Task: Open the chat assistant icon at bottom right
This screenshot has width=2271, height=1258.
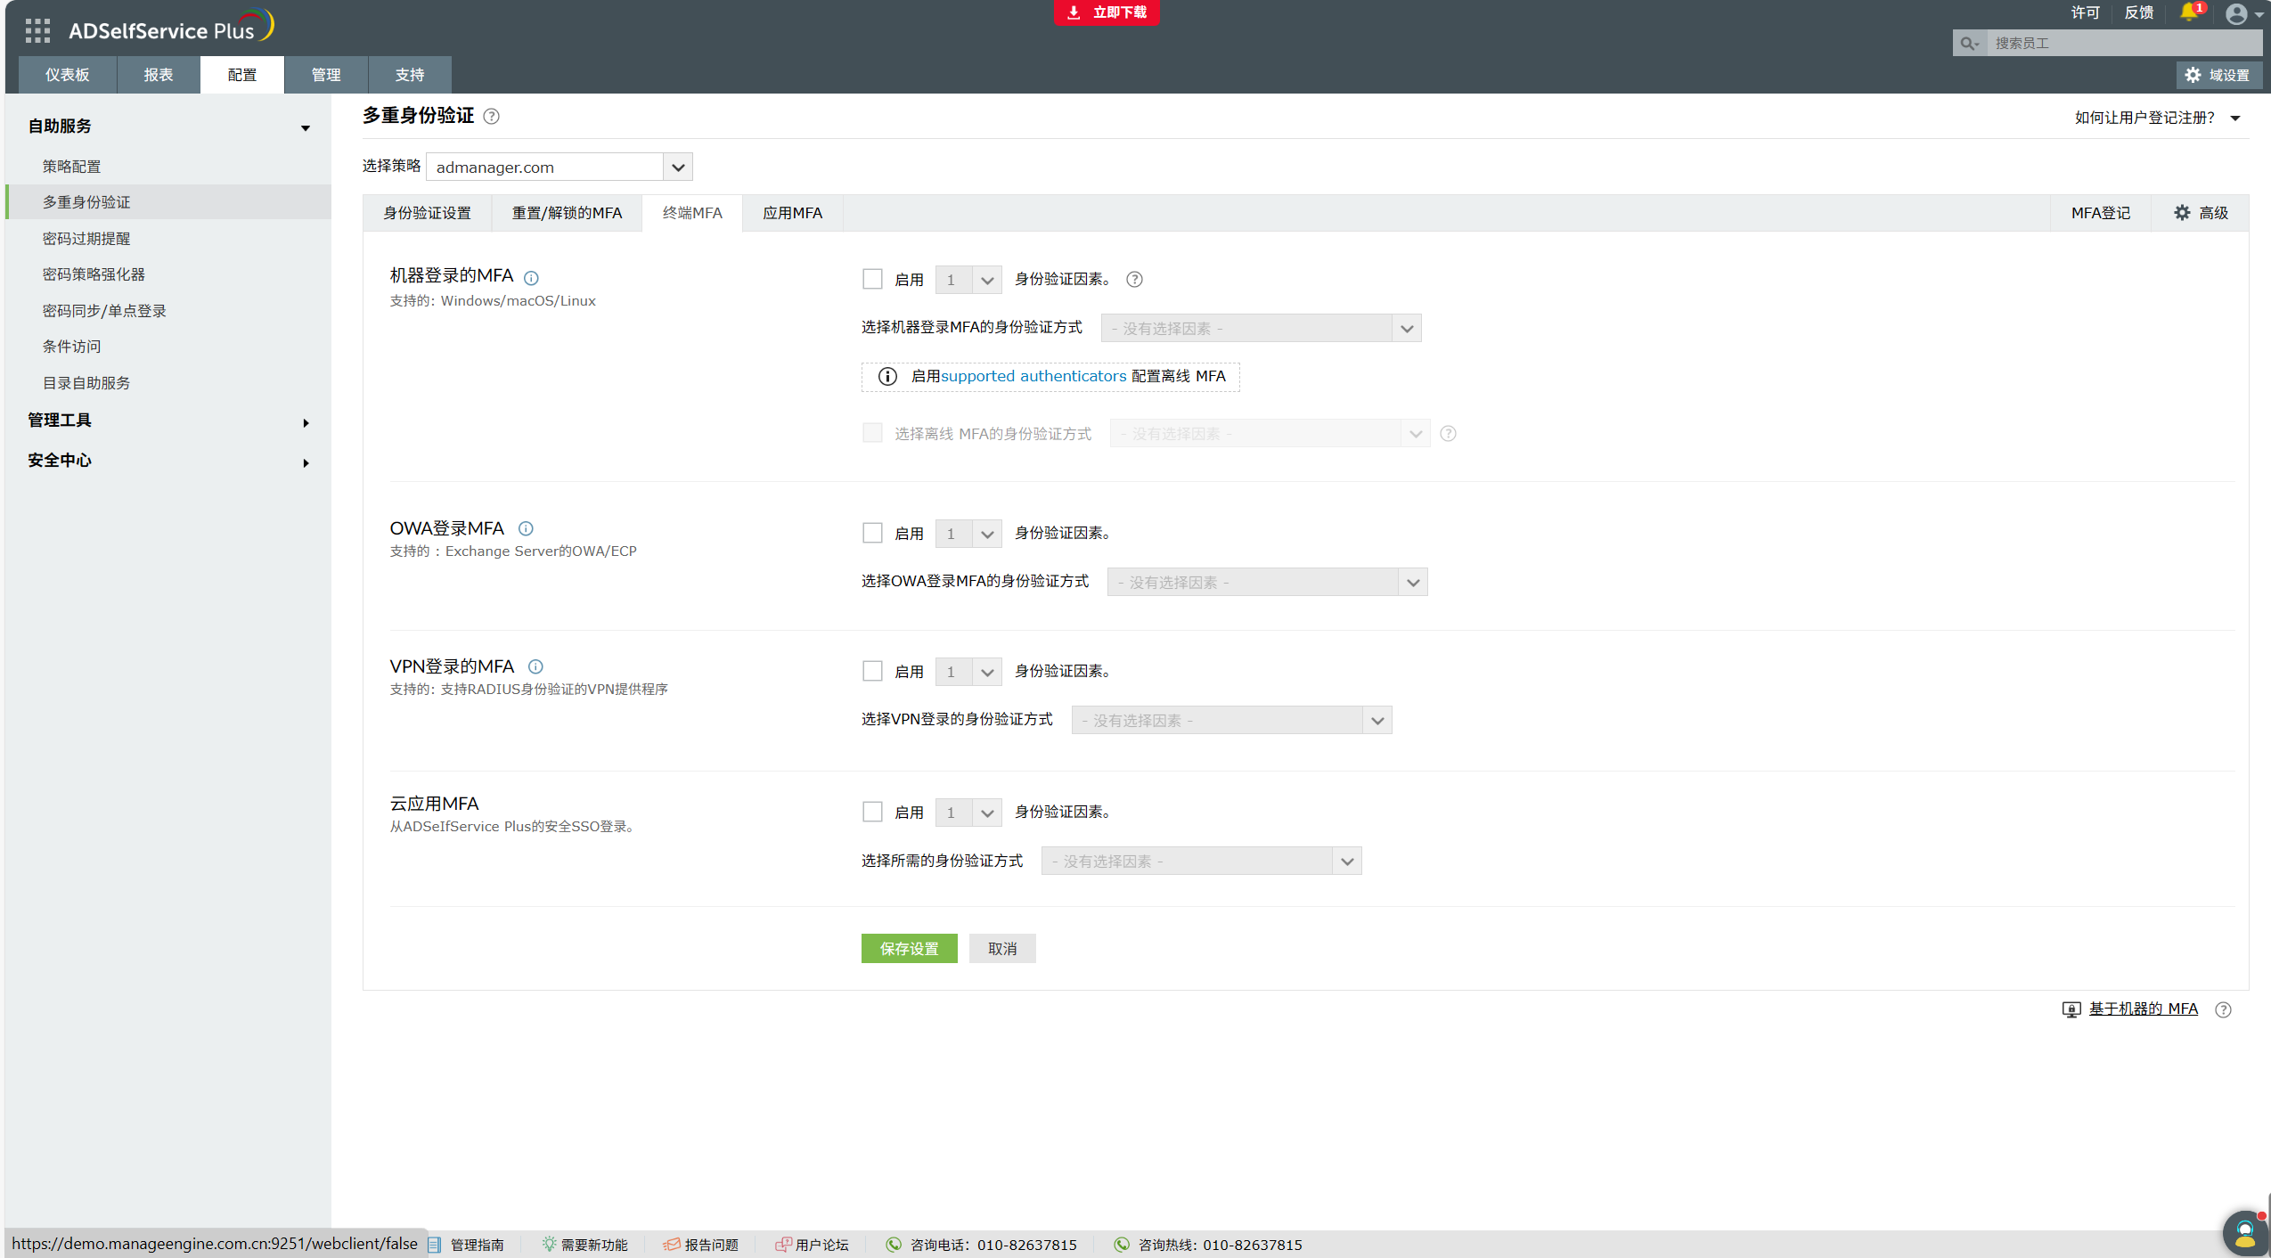Action: point(2244,1233)
